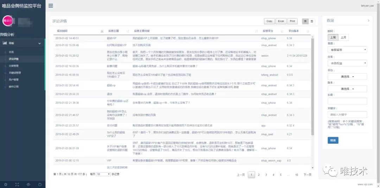Click the Excel export button
This screenshot has width=380, height=188.
[x=281, y=21]
